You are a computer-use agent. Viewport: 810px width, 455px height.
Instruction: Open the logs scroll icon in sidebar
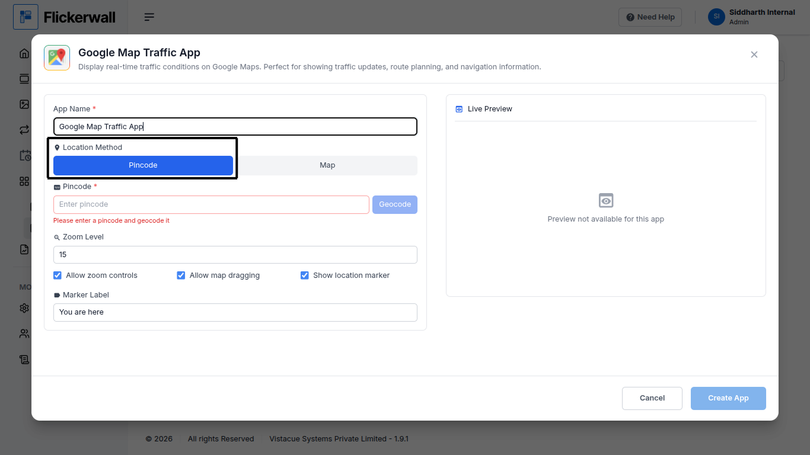[24, 359]
